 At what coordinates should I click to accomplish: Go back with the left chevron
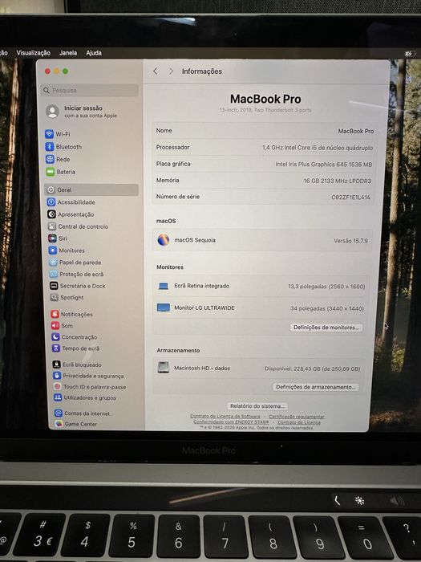click(155, 71)
